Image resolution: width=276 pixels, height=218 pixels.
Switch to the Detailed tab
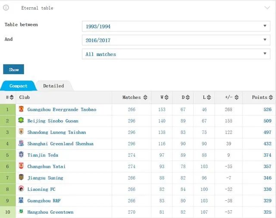[53, 86]
